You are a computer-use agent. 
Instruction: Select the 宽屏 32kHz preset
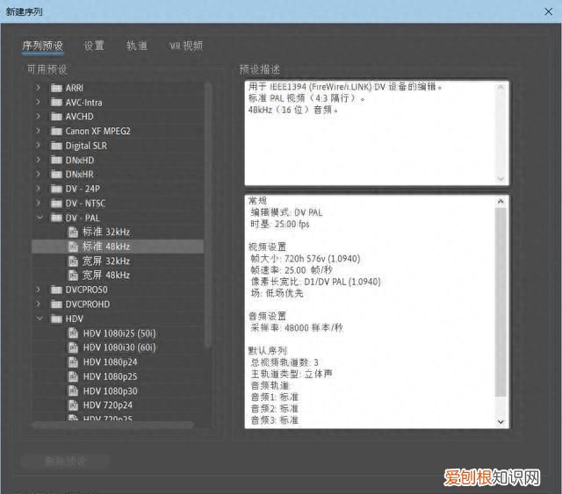point(106,261)
